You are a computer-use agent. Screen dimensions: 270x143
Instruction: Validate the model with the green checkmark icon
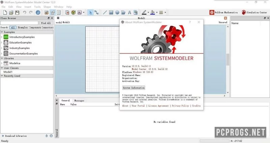(73, 12)
